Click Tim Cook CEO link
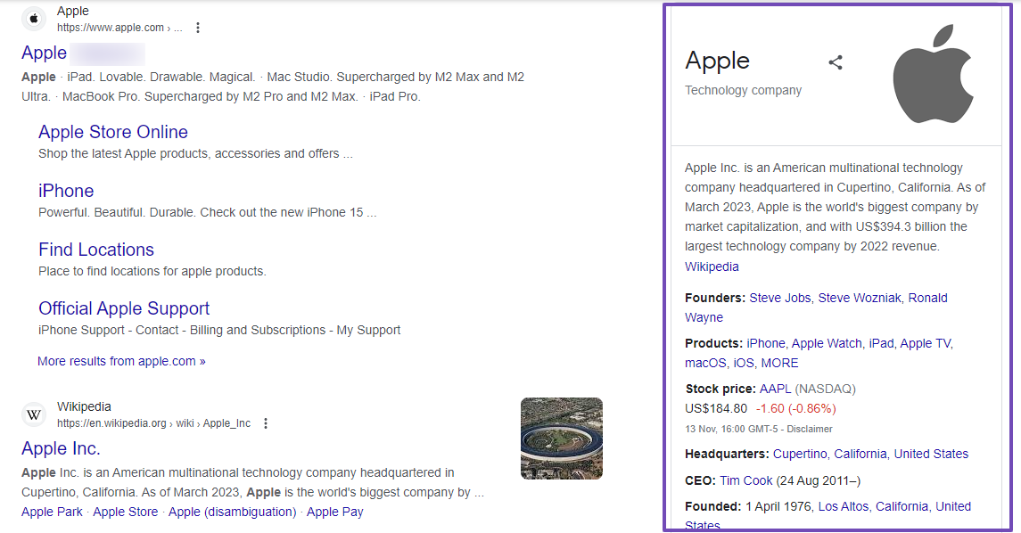Viewport: 1021px width, 533px height. [746, 481]
